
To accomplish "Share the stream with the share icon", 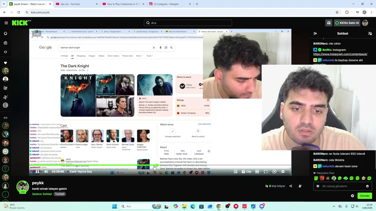I will click(291, 186).
